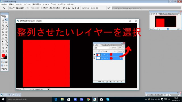This screenshot has height=102, width=182.
Task: Hide レイヤー 1 using its eye icon
Action: tap(94, 55)
